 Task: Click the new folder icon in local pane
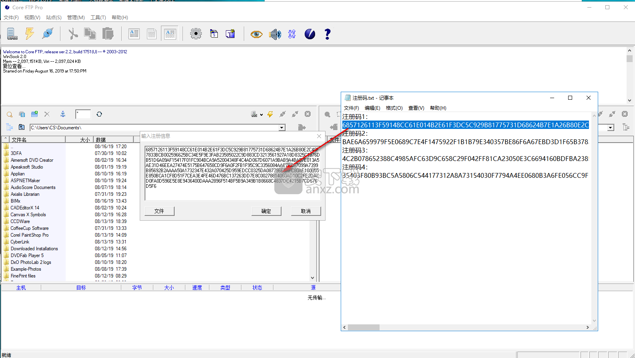pyautogui.click(x=34, y=114)
